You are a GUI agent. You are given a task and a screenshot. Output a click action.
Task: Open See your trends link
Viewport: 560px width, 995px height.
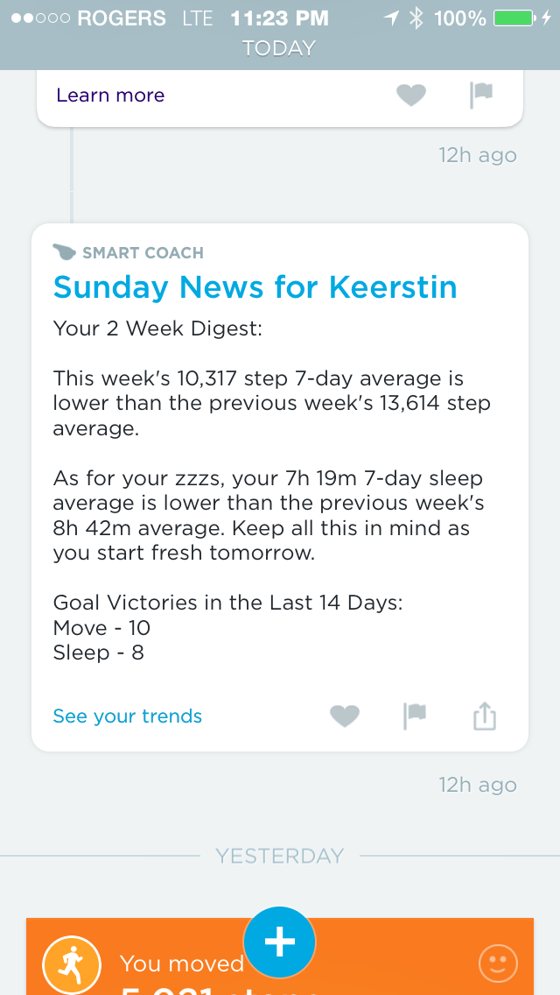[128, 716]
